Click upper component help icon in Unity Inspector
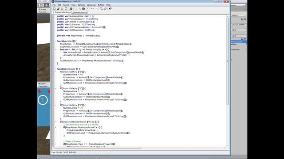The height and width of the screenshot is (159, 284). [242, 19]
